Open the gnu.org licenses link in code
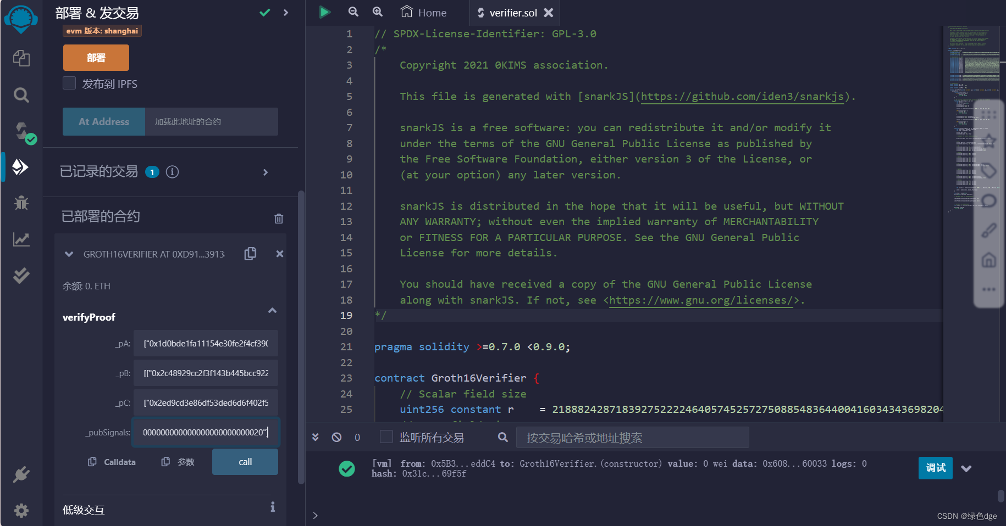 coord(701,300)
